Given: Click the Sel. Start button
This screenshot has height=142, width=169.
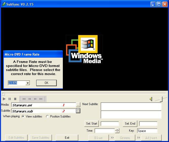Looking at the screenshot, I should [91, 124].
